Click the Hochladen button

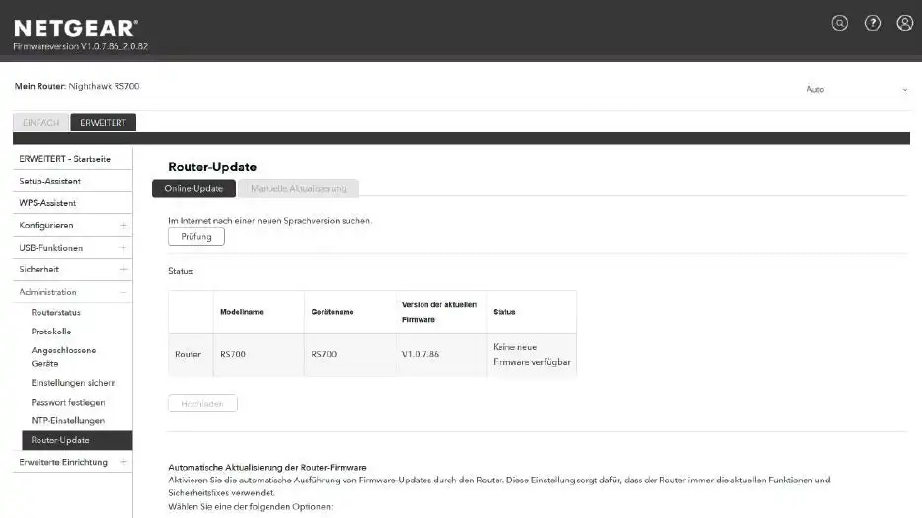(x=202, y=404)
